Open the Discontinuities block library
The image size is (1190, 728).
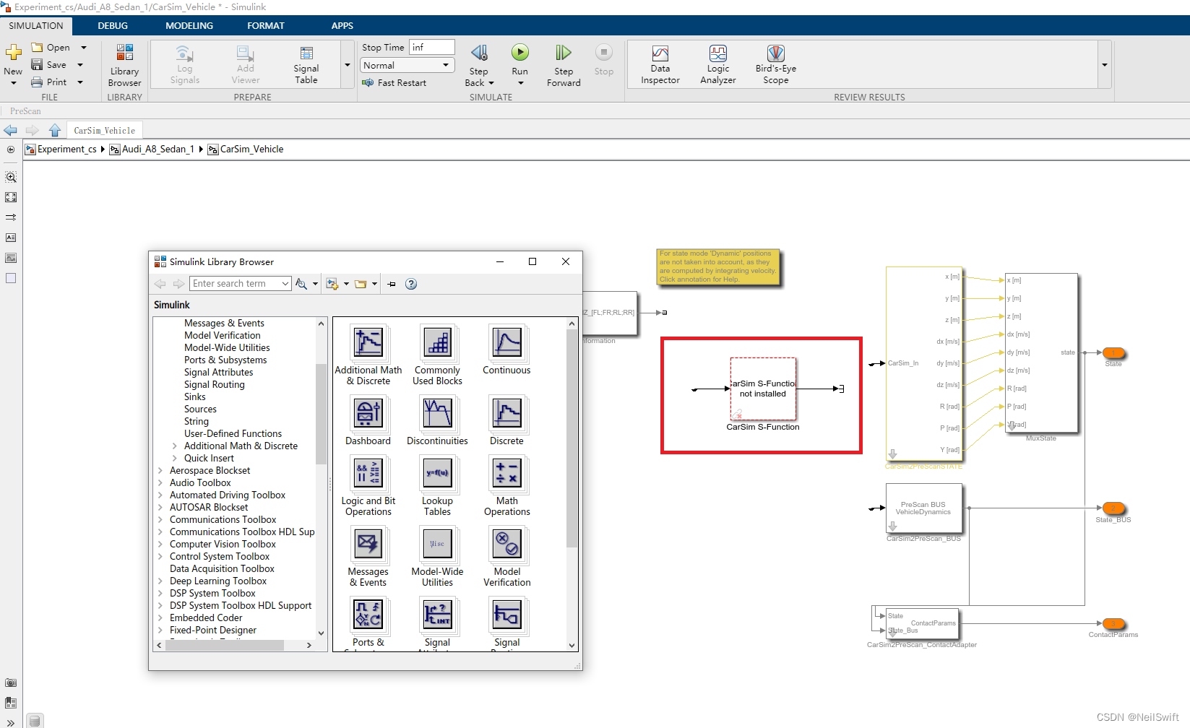pos(438,421)
